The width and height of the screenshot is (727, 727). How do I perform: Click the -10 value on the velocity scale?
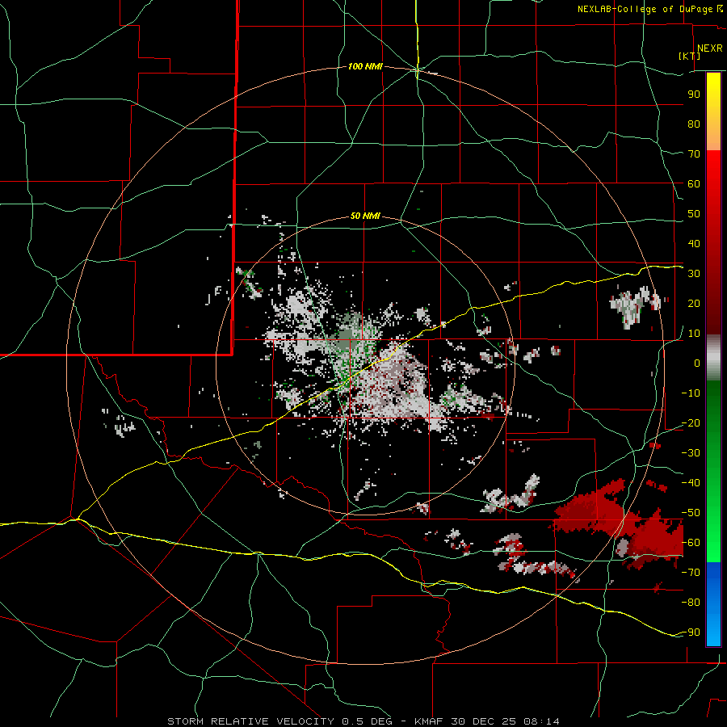(691, 393)
